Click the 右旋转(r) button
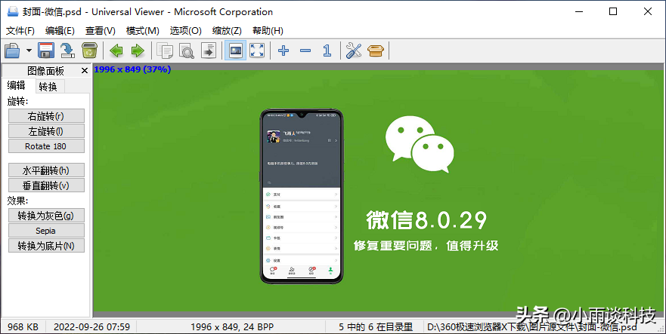The height and width of the screenshot is (334, 666). [x=46, y=115]
